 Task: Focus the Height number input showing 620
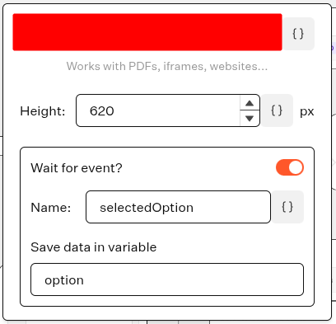(x=158, y=110)
